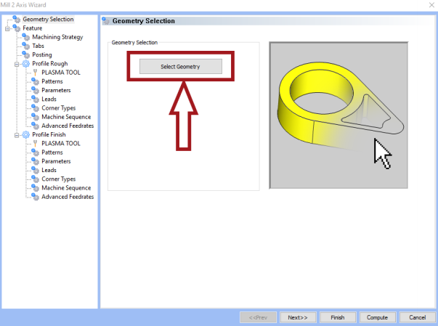Collapse the Profile Finish node
438x326 pixels.
coord(17,135)
